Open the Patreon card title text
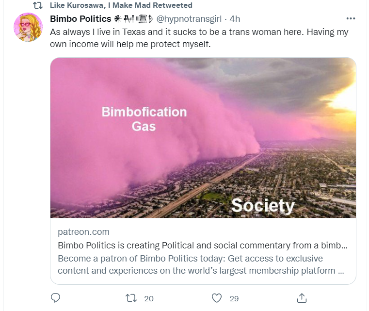This screenshot has height=311, width=369. 202,246
